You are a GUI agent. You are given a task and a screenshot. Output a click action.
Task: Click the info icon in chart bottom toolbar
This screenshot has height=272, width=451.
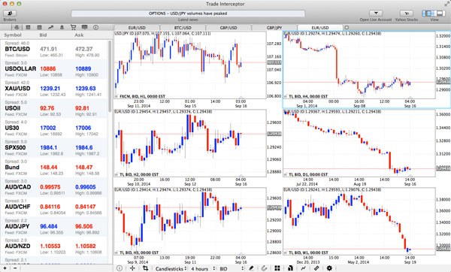pyautogui.click(x=119, y=268)
